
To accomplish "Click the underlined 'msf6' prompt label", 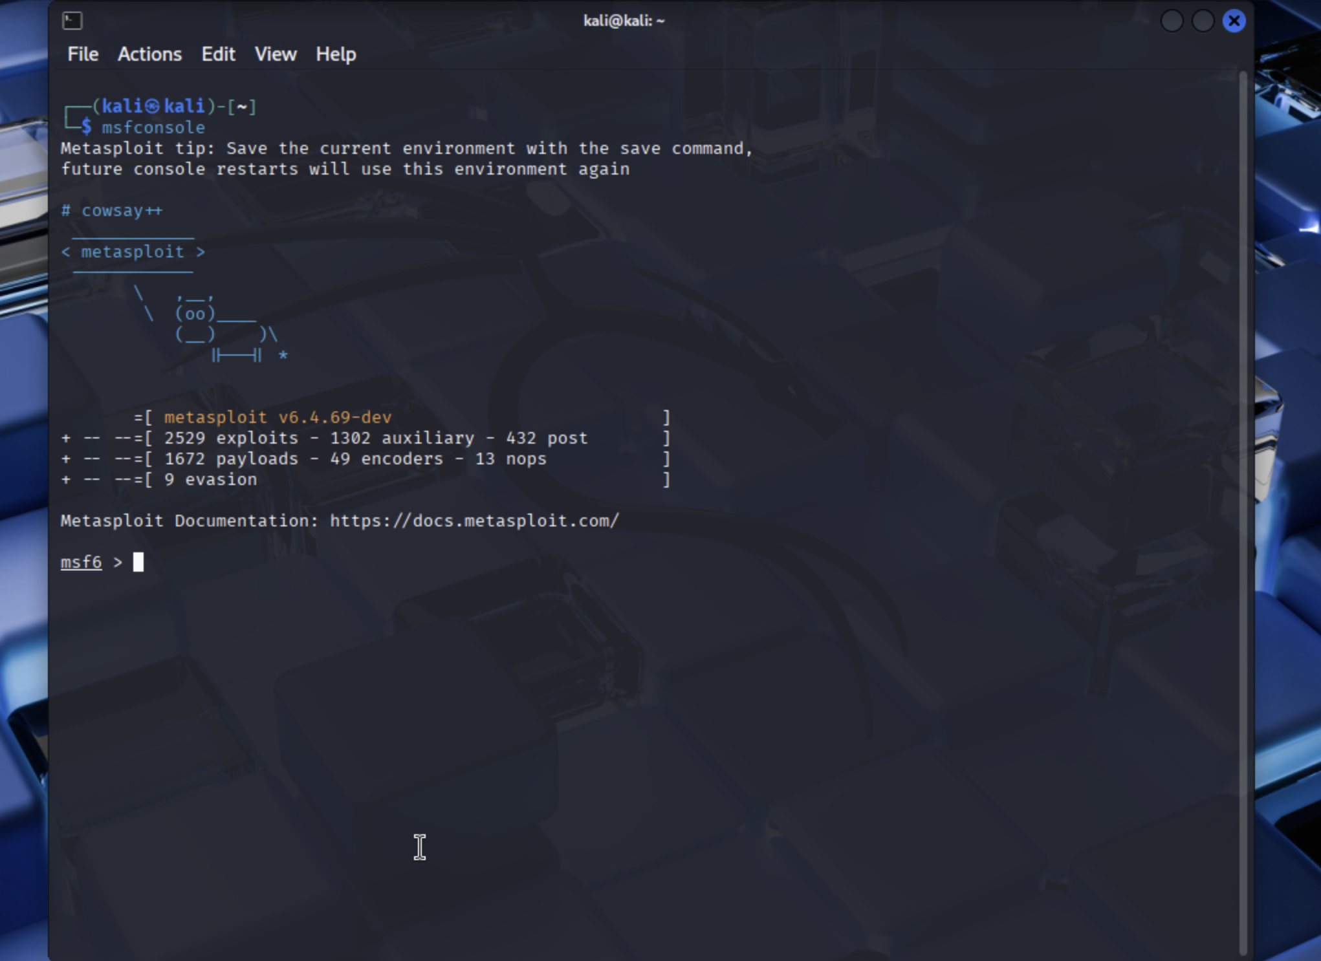I will coord(81,562).
